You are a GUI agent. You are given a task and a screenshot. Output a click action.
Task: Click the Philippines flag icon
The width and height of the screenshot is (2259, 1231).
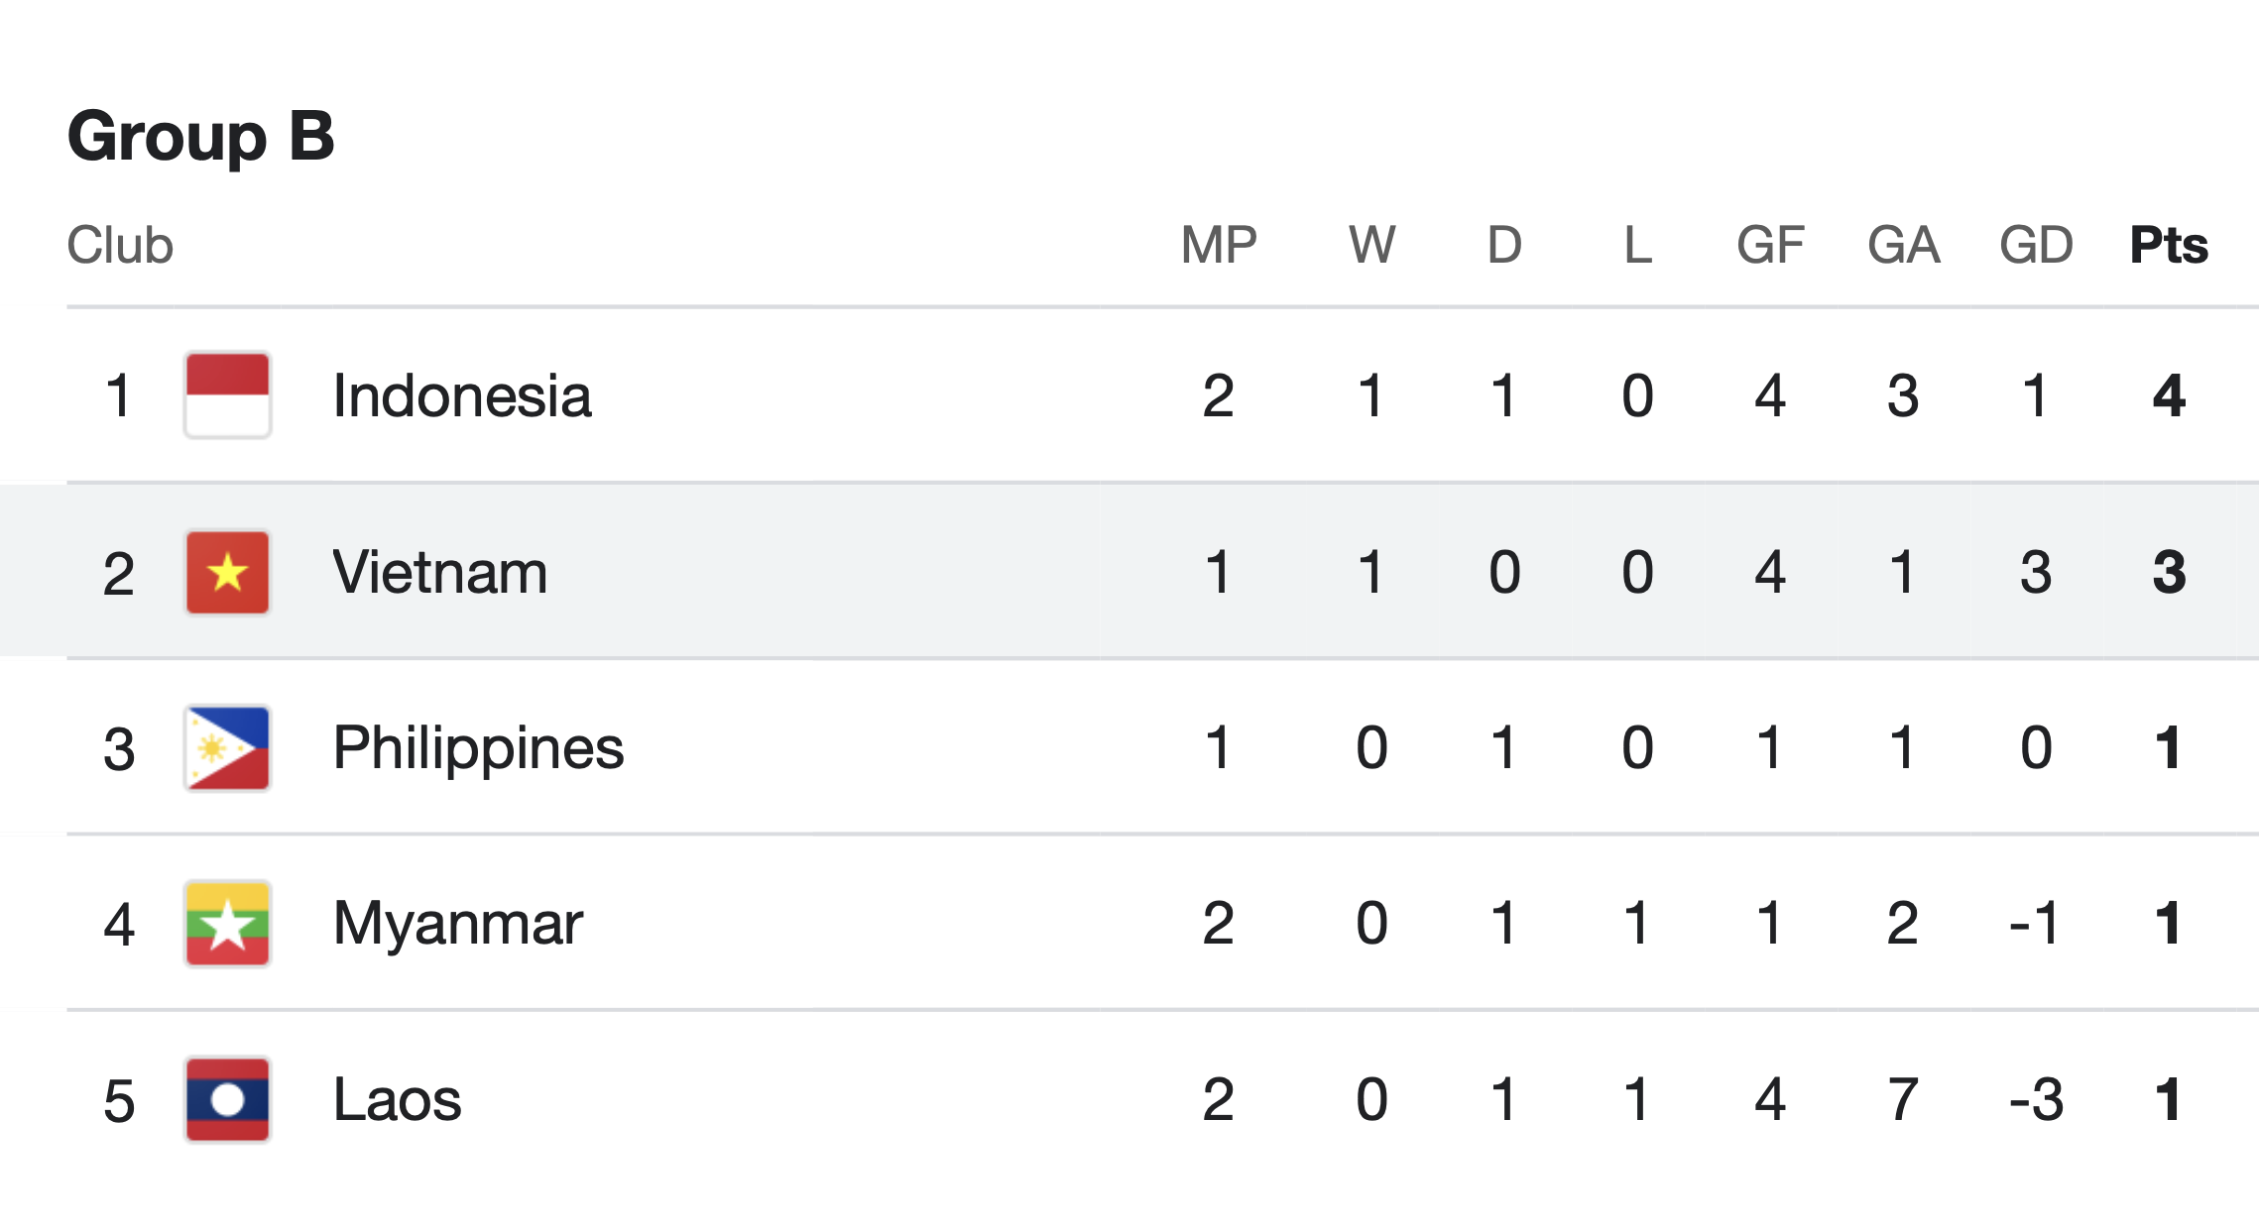point(227,748)
